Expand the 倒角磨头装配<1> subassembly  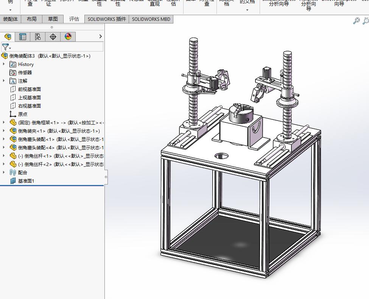[x=3, y=139]
